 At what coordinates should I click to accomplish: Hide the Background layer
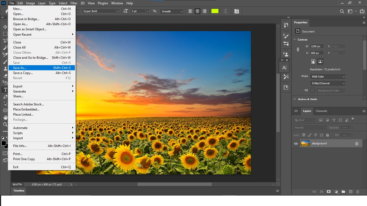click(296, 143)
